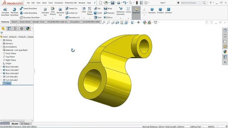
Task: Open the Edit Appearance icon in view toolbar
Action: click(x=145, y=22)
